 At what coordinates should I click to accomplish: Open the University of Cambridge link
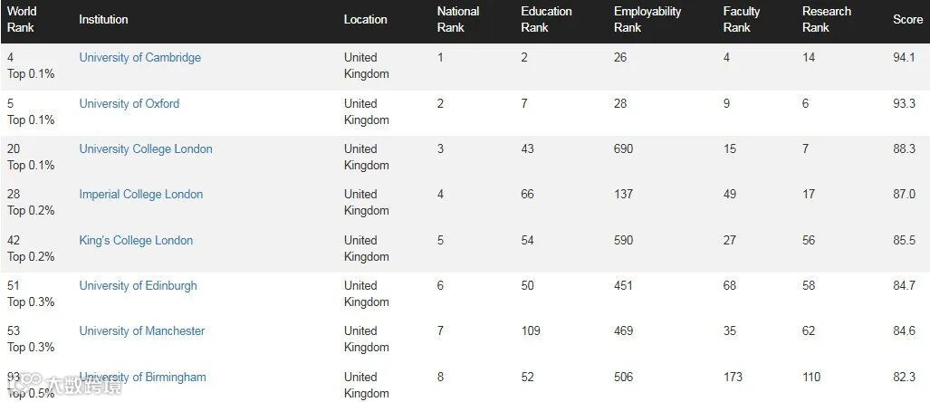(139, 58)
